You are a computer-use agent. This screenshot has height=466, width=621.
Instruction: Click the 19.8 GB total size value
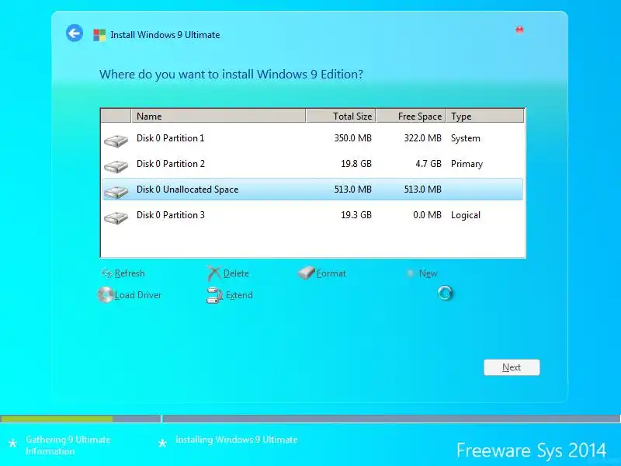356,164
